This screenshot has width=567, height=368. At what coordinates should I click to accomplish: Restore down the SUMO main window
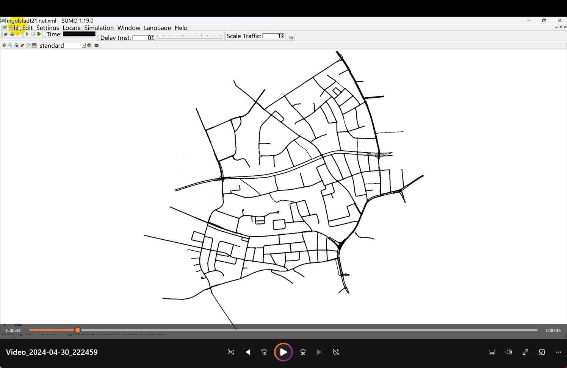click(544, 20)
